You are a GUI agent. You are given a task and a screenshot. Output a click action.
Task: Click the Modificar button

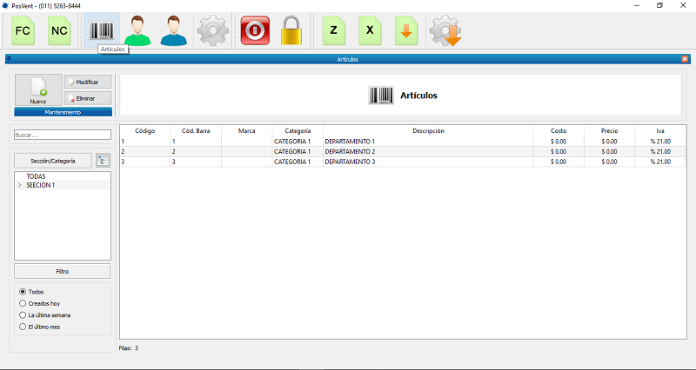click(88, 82)
